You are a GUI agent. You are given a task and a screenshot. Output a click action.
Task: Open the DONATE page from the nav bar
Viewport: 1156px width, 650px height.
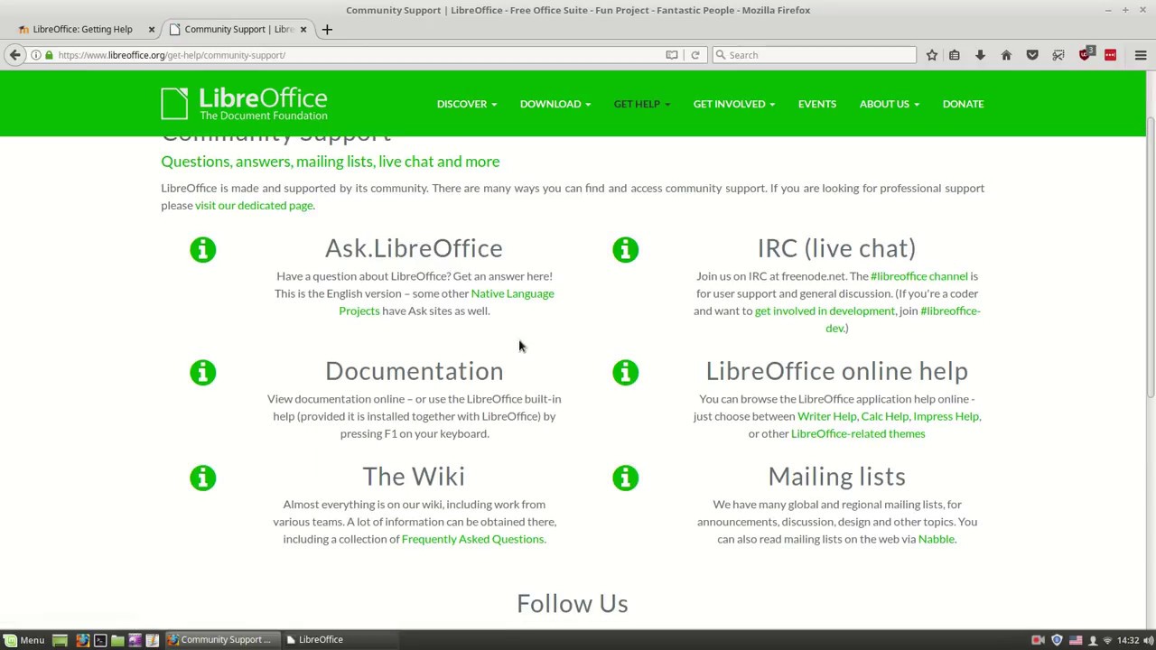[963, 104]
